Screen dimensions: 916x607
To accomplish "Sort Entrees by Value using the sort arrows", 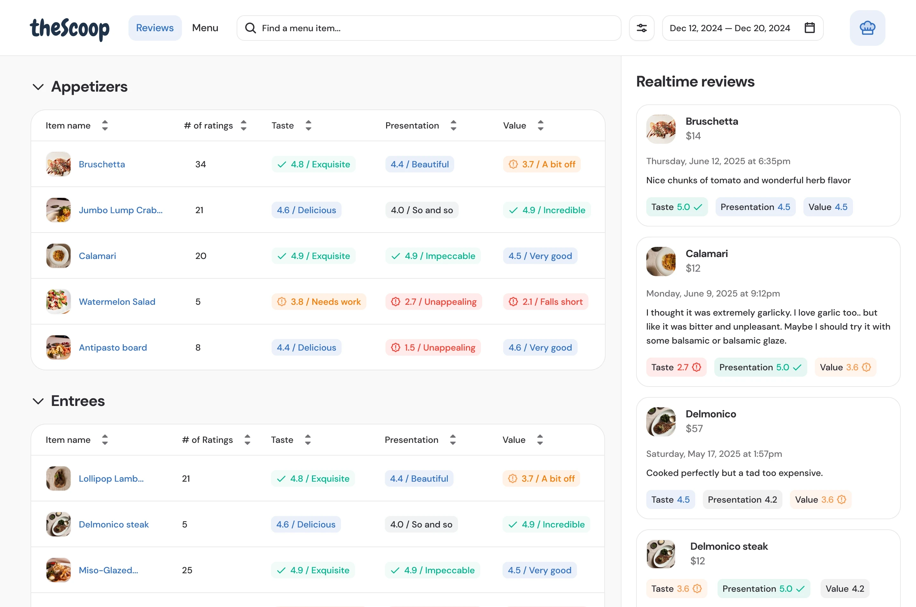I will click(541, 440).
